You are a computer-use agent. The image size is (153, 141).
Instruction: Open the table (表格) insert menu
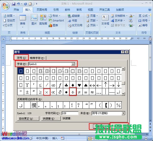pos(23,21)
